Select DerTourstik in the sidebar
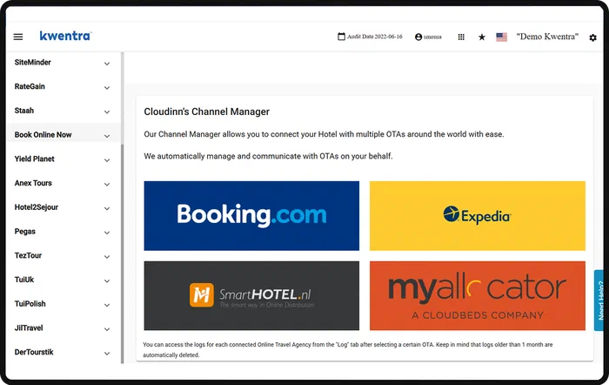Viewport: 609px width, 385px height. coord(34,352)
